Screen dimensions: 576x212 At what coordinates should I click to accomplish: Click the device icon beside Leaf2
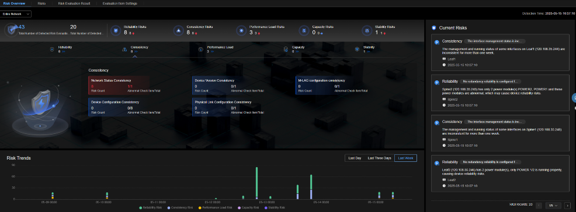(444, 180)
